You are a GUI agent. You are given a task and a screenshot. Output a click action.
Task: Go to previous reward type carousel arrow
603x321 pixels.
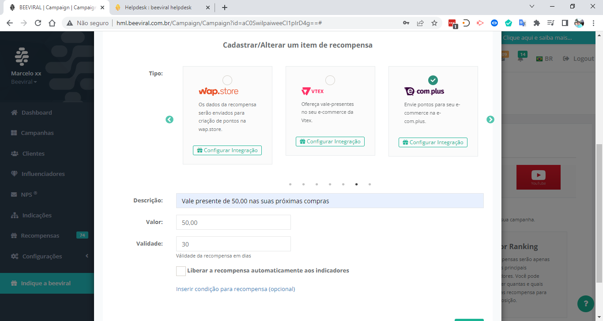click(x=170, y=119)
